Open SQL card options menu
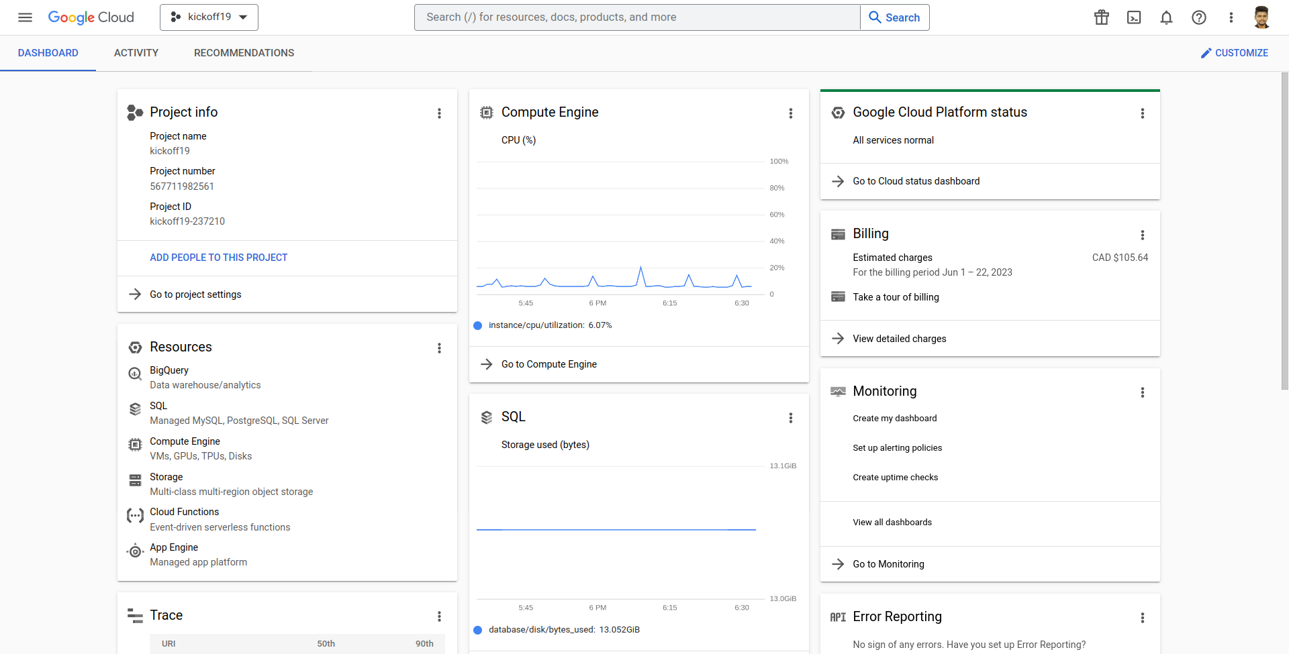The height and width of the screenshot is (654, 1289). pos(791,418)
